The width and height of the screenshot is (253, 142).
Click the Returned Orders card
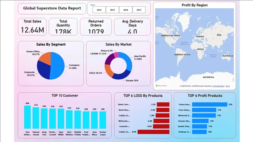pos(96,26)
